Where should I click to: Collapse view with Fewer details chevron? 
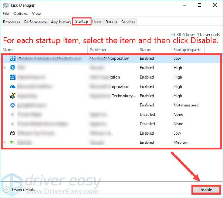tap(6, 189)
